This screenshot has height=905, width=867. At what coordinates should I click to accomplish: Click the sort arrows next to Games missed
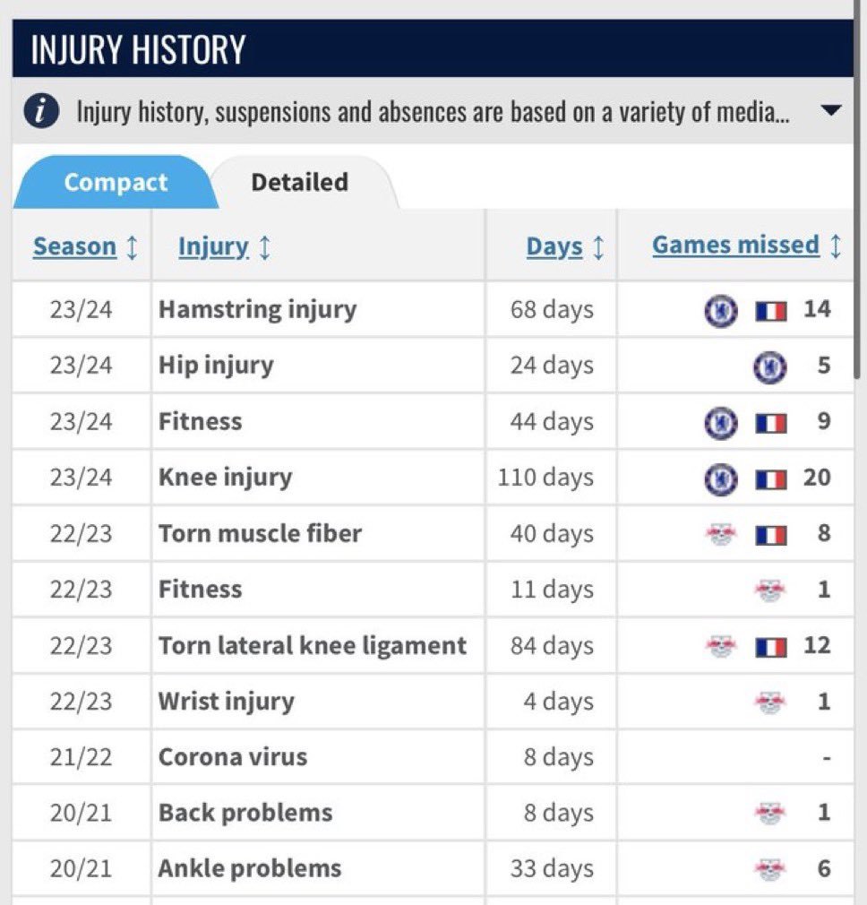coord(836,246)
